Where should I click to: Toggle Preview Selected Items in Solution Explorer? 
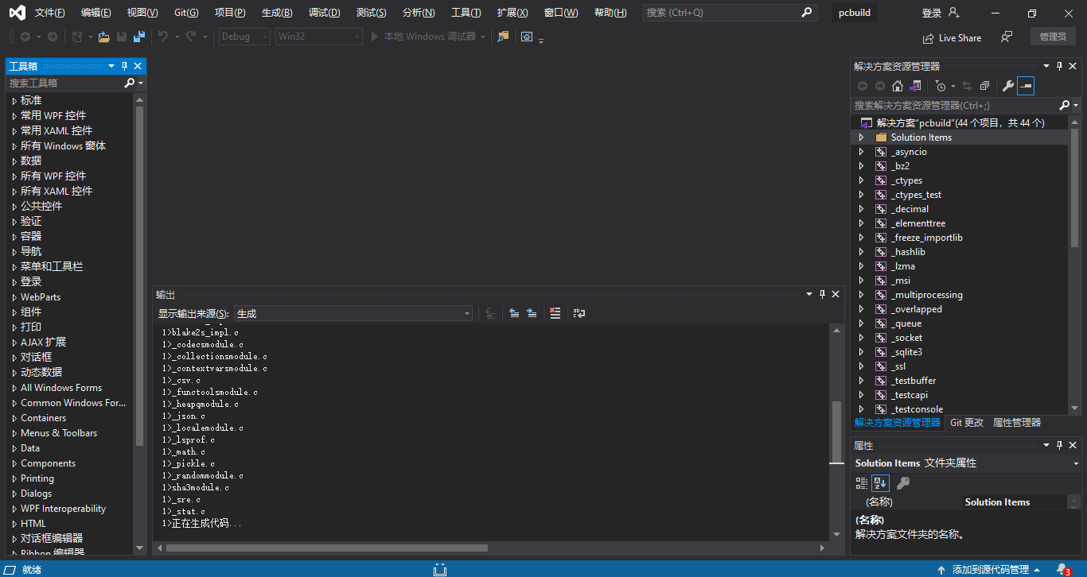click(1026, 85)
